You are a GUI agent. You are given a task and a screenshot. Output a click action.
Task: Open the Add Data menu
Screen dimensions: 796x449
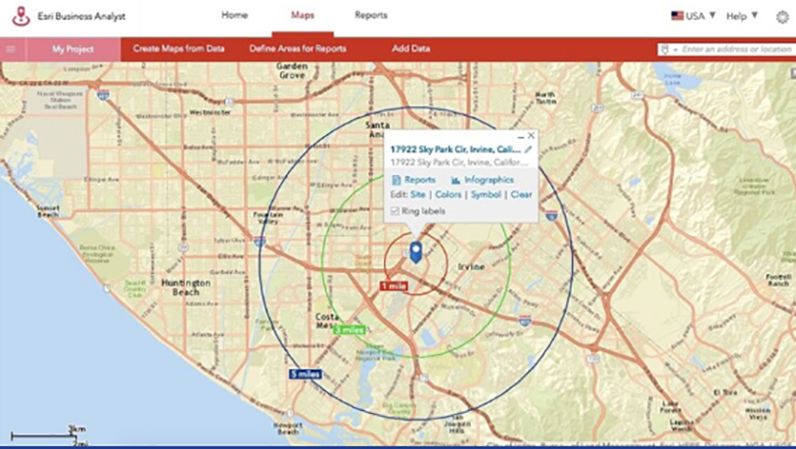click(410, 49)
